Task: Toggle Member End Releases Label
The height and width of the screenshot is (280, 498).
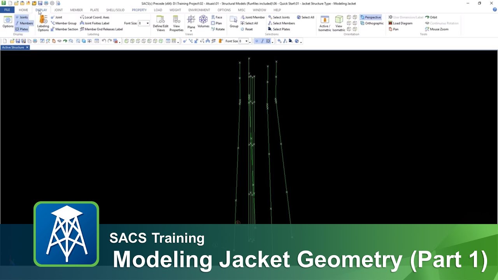Action: click(x=101, y=29)
